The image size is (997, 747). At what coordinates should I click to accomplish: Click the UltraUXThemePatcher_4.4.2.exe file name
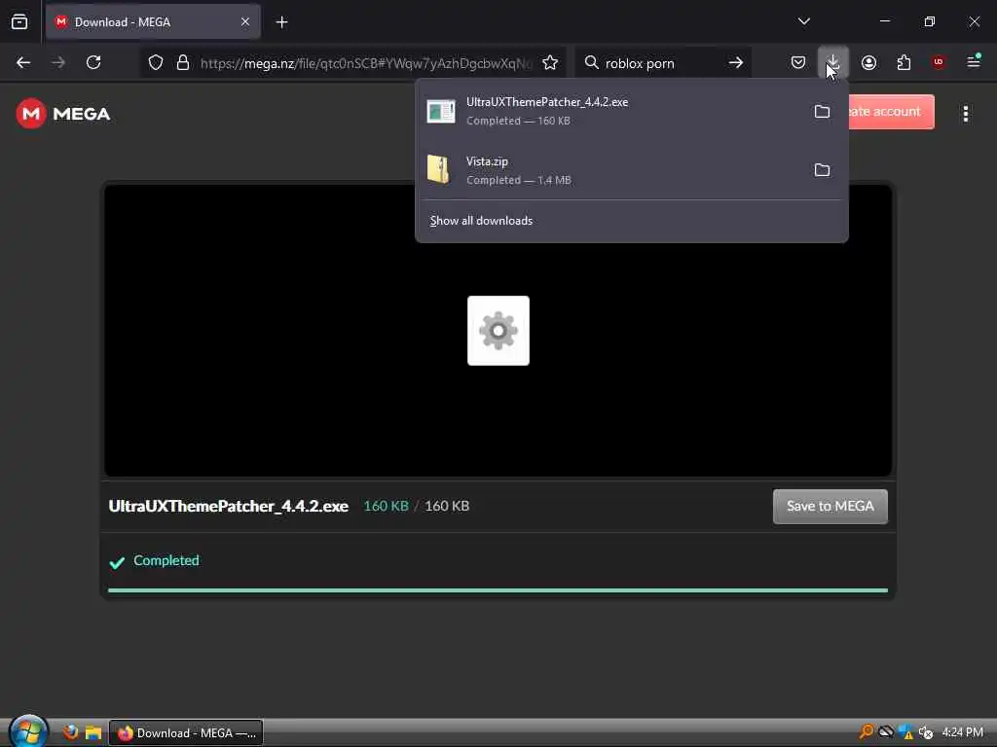228,506
